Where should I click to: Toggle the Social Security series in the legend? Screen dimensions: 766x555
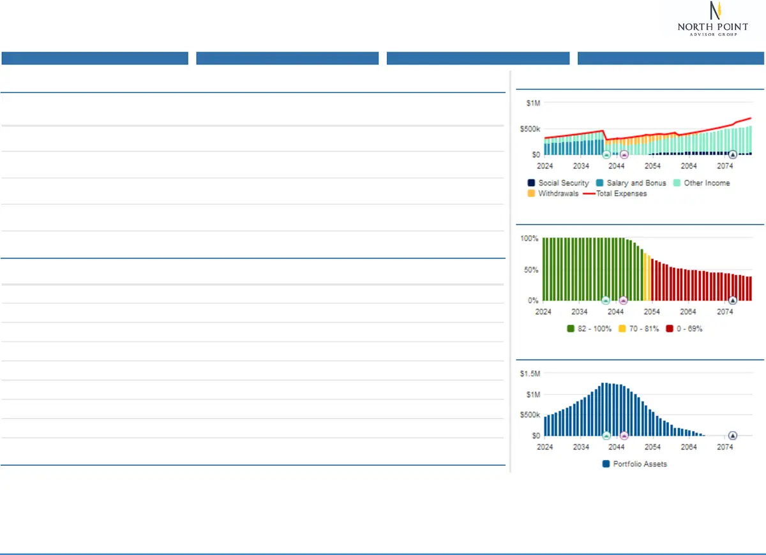557,183
